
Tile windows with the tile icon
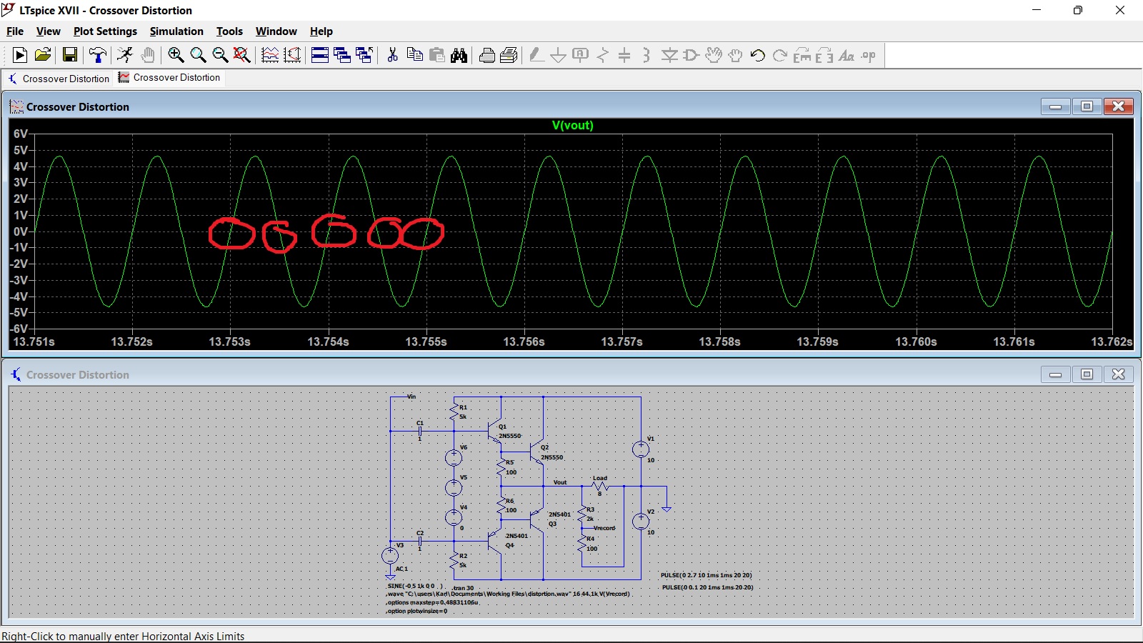point(320,55)
